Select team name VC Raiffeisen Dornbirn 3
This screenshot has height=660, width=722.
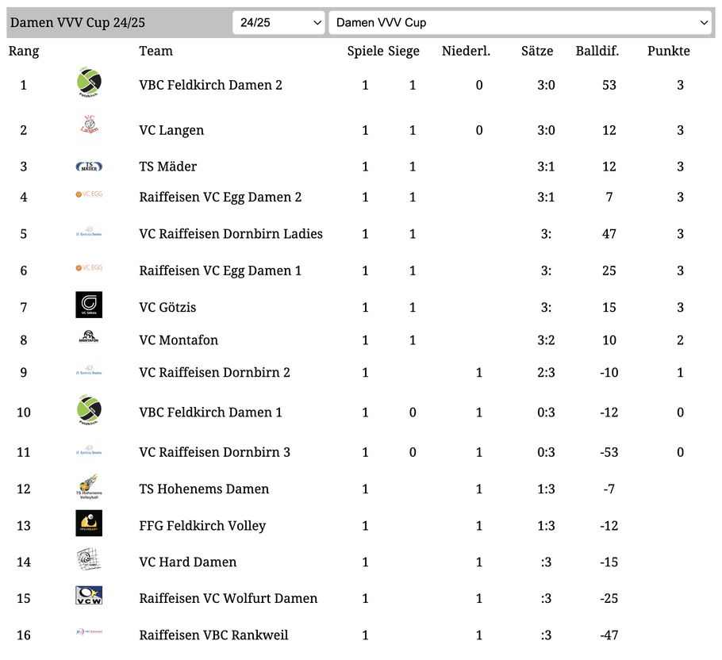coord(214,452)
